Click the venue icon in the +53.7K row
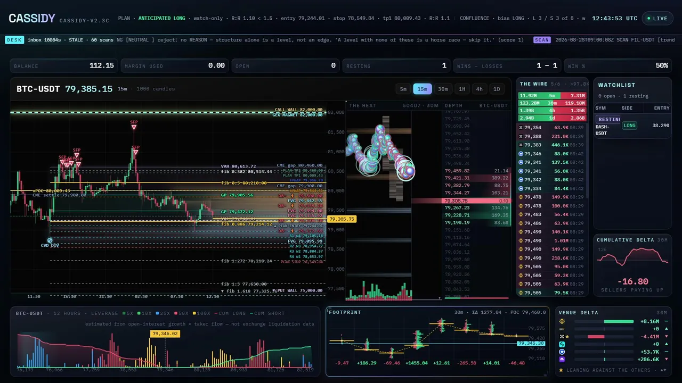This screenshot has width=682, height=383. pos(562,352)
